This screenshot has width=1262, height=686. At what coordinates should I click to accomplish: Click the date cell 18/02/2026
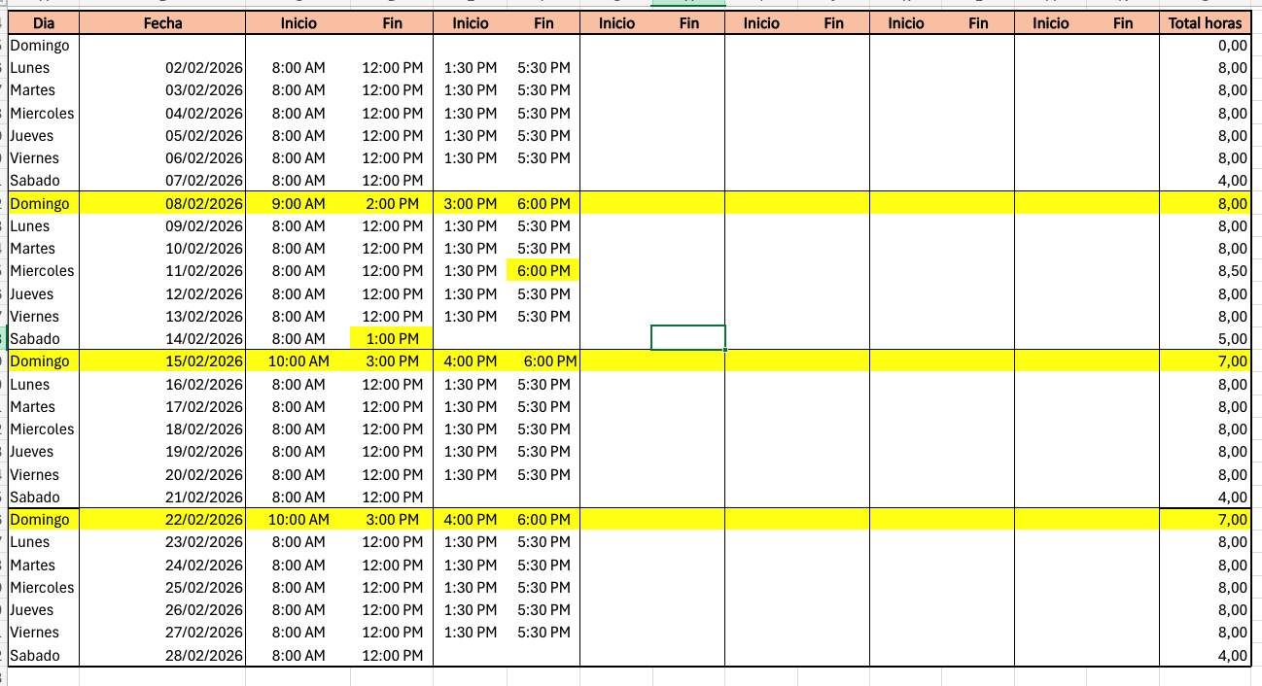(x=162, y=429)
